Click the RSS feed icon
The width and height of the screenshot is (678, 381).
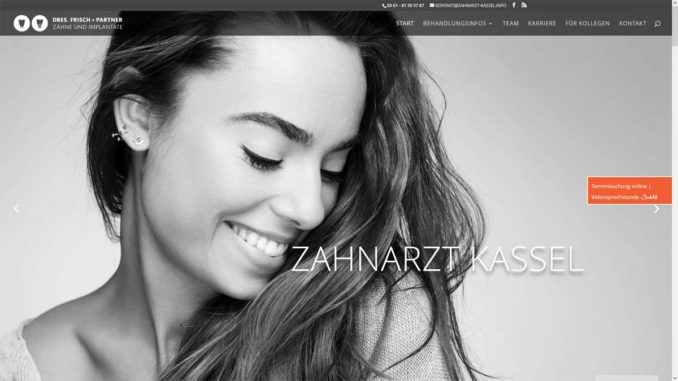524,5
